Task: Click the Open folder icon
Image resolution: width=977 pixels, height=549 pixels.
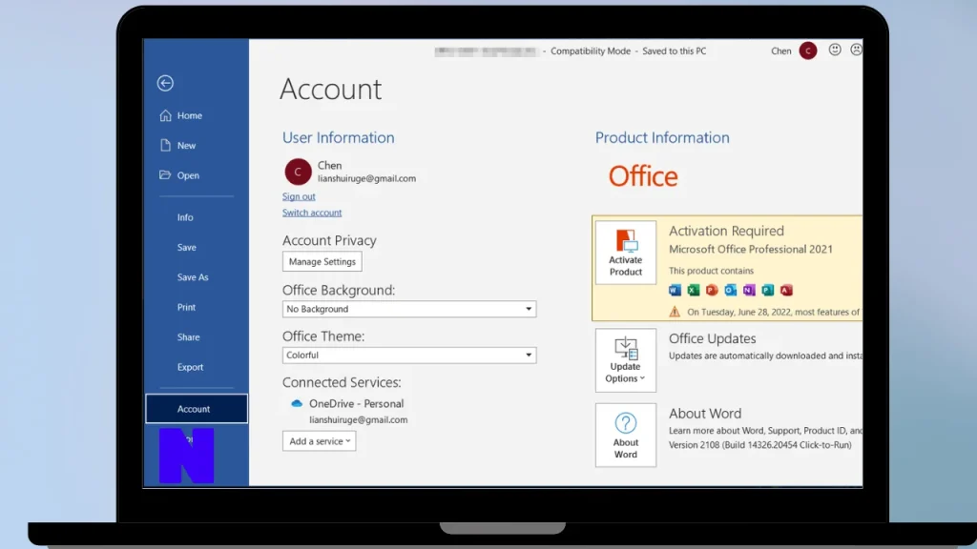Action: (165, 175)
